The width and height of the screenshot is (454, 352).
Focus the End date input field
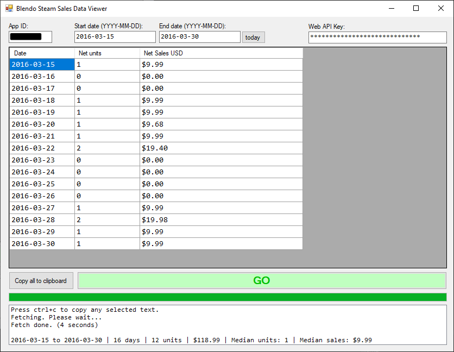199,37
